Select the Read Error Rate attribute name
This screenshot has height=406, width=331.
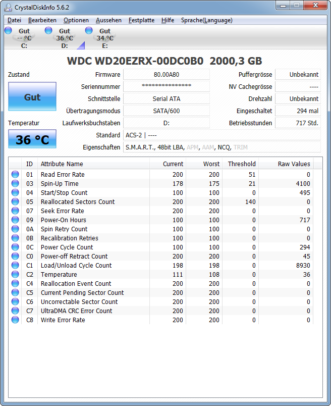[x=63, y=175]
